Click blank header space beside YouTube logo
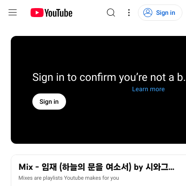The height and width of the screenshot is (186, 186). [x=89, y=13]
